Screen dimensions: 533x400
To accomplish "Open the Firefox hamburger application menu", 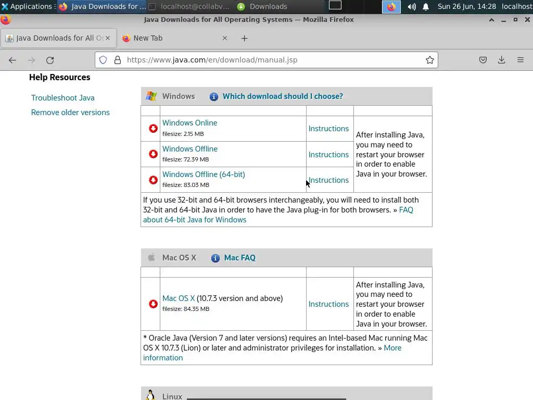I will 521,60.
